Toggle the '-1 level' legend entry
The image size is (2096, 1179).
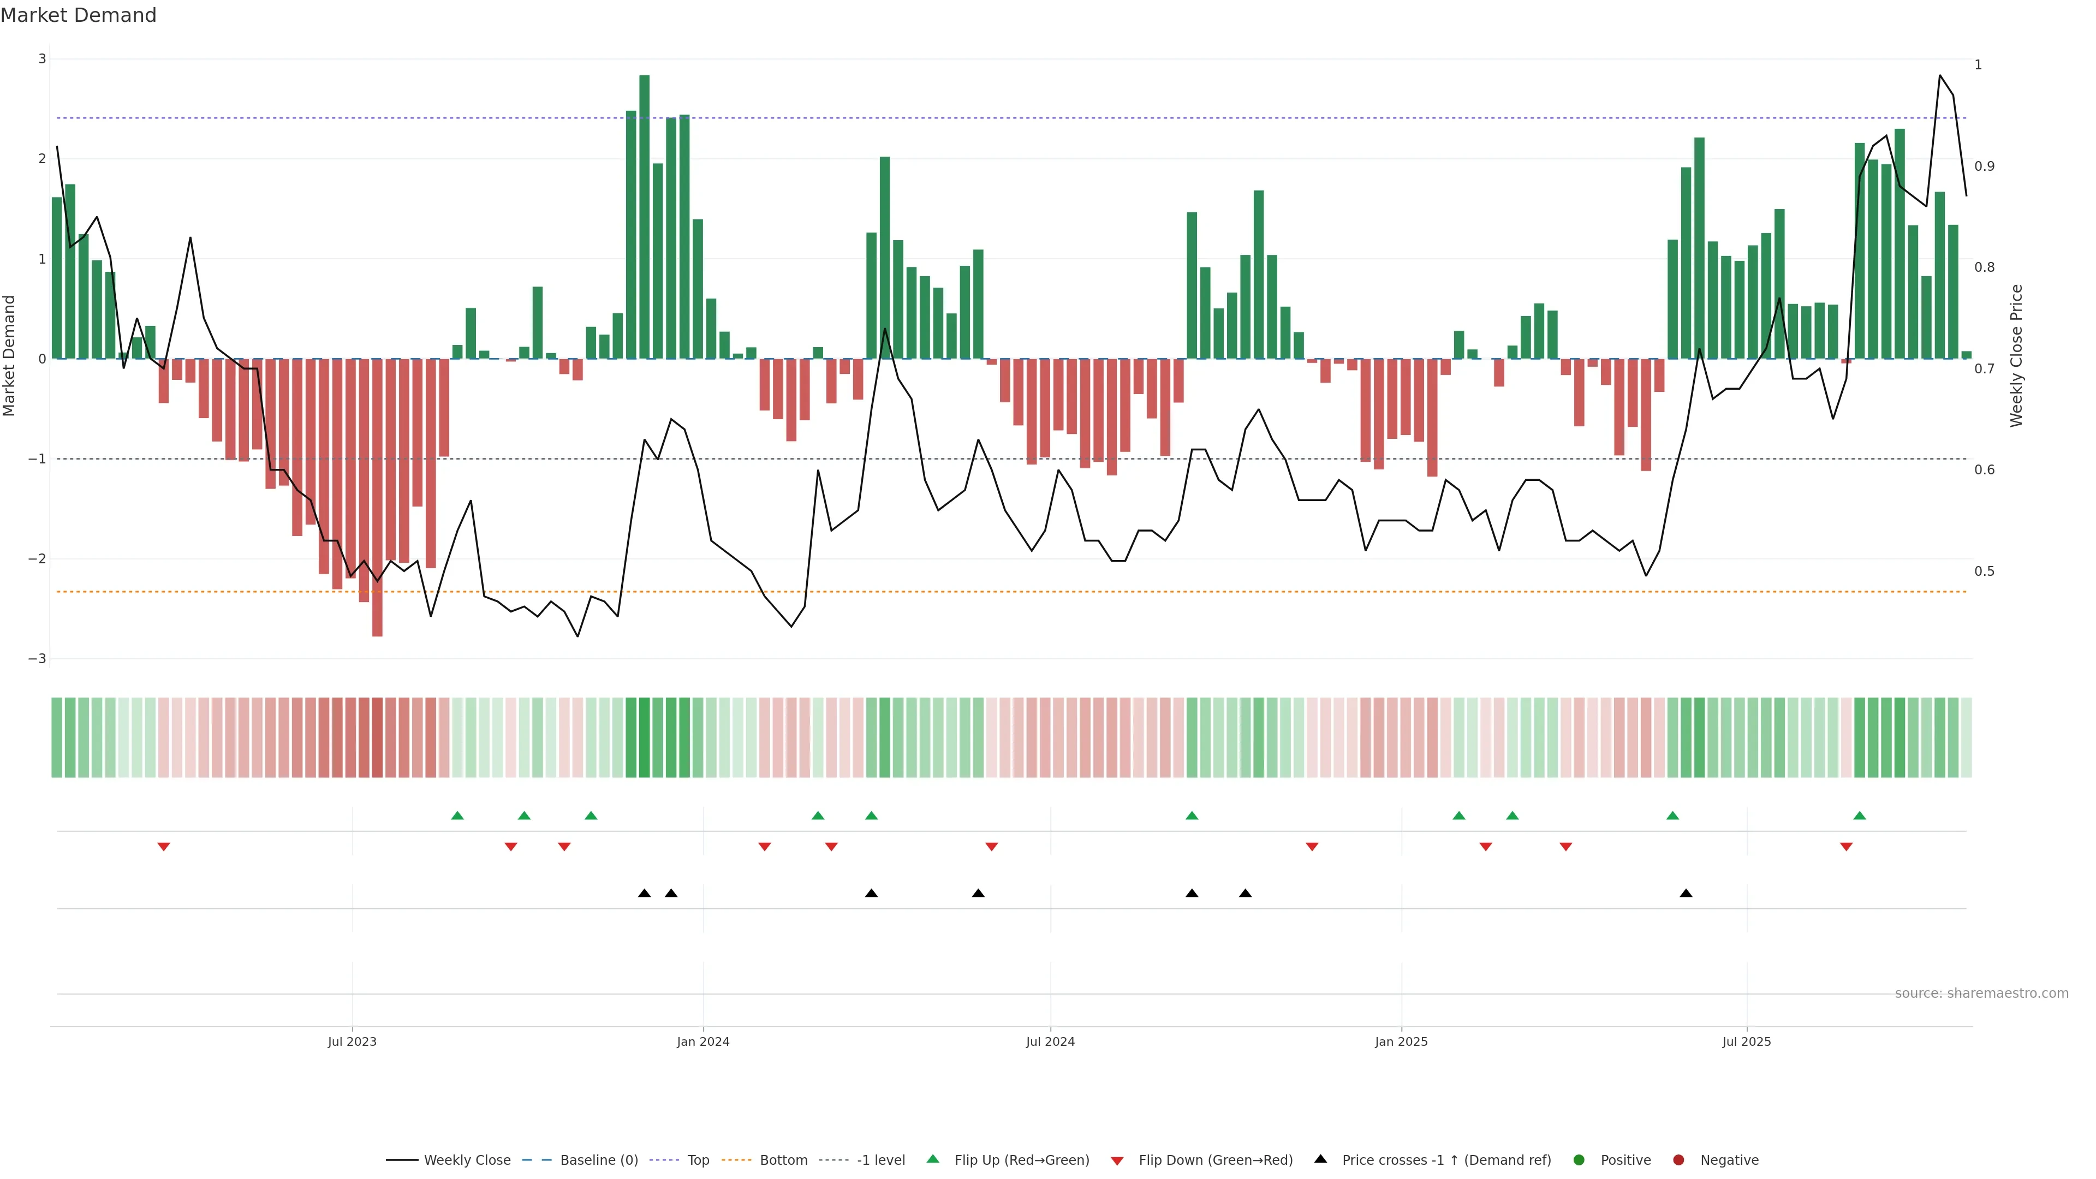[880, 1159]
